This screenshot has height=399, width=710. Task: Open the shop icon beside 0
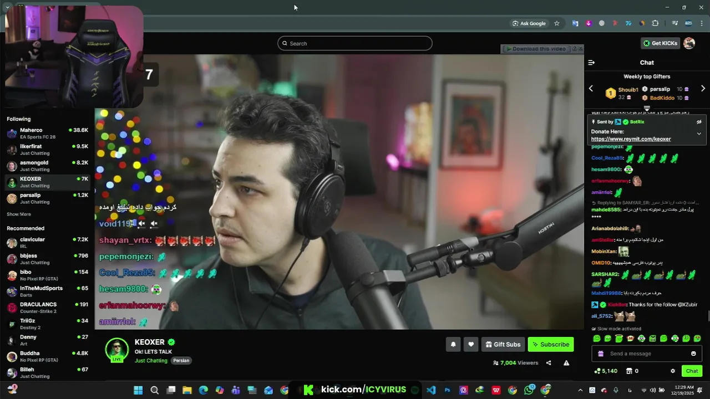pyautogui.click(x=629, y=371)
